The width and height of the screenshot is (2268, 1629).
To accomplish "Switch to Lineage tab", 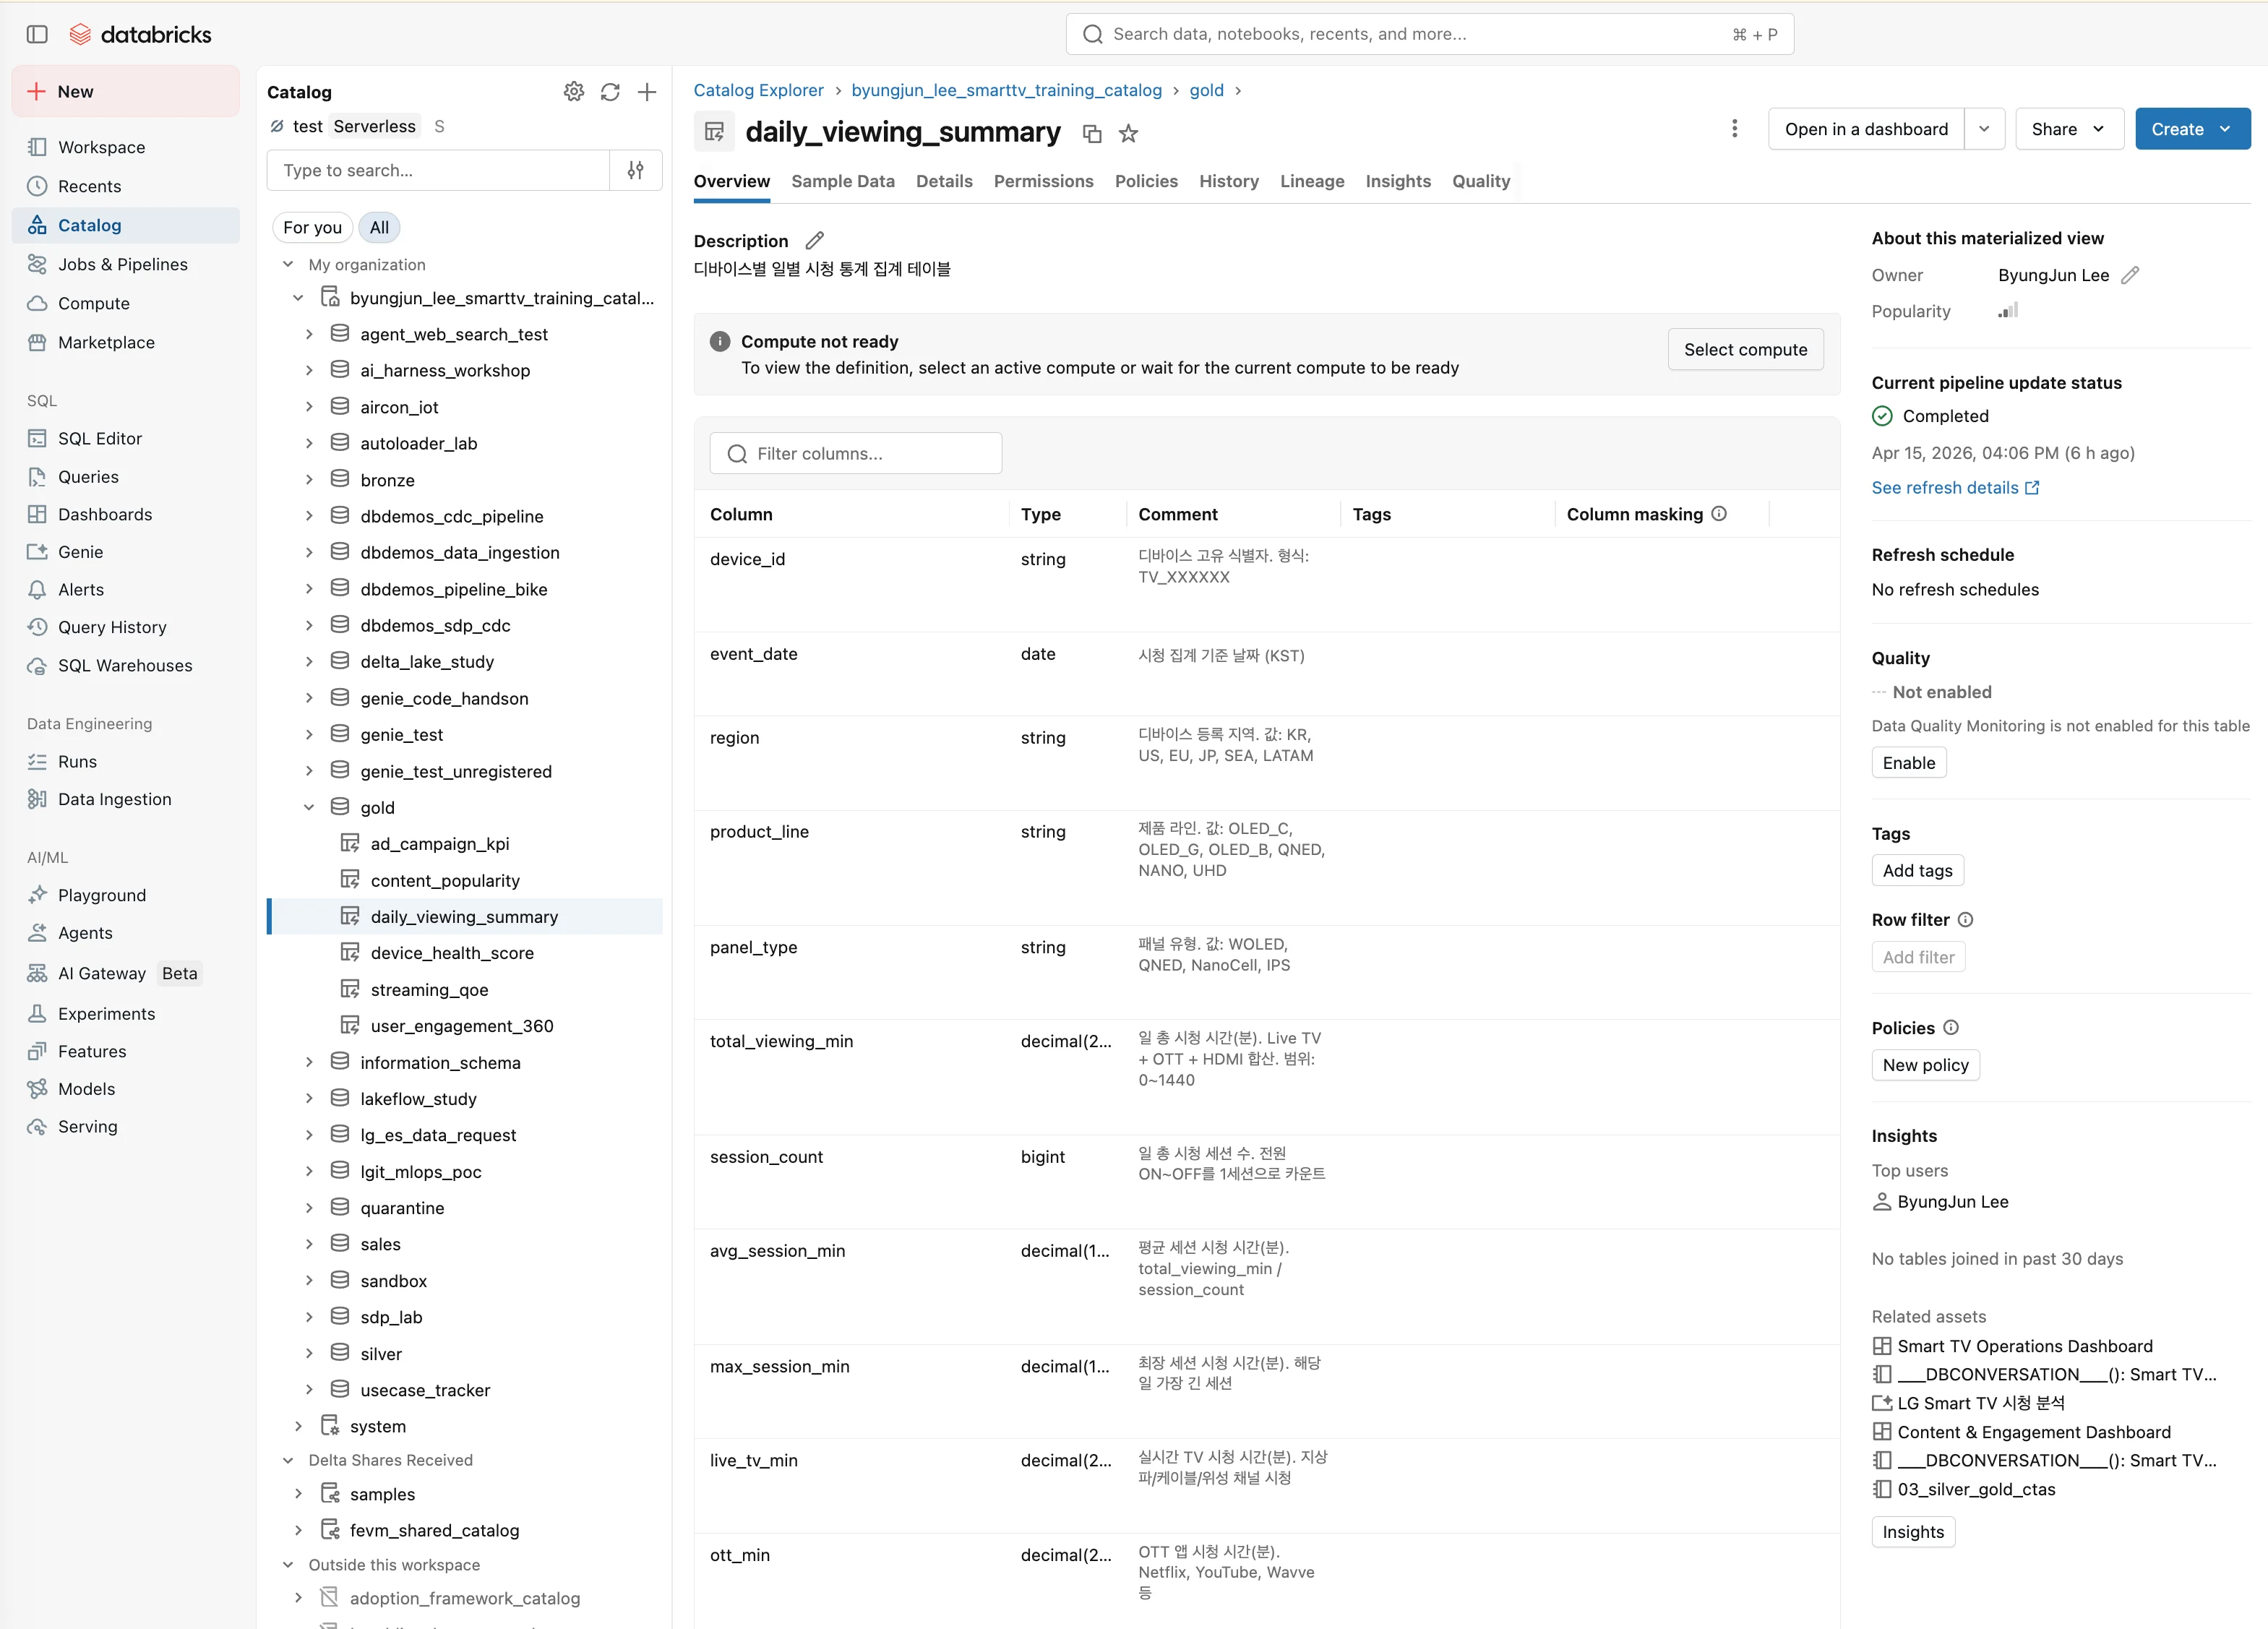I will [x=1312, y=181].
